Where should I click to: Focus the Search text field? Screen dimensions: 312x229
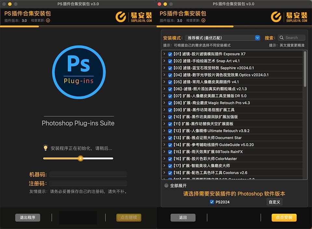pyautogui.click(x=292, y=38)
